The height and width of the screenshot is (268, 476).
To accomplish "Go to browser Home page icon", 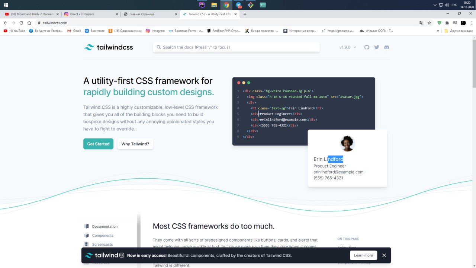I will coord(29,23).
